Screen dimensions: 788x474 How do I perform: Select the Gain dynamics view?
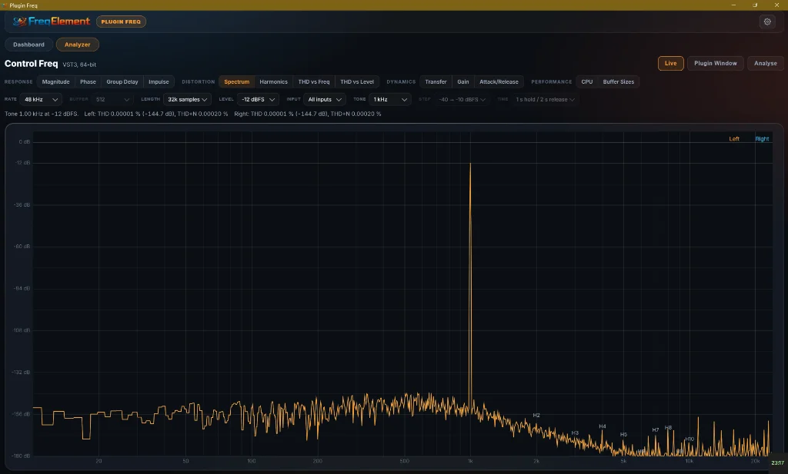[x=462, y=81]
